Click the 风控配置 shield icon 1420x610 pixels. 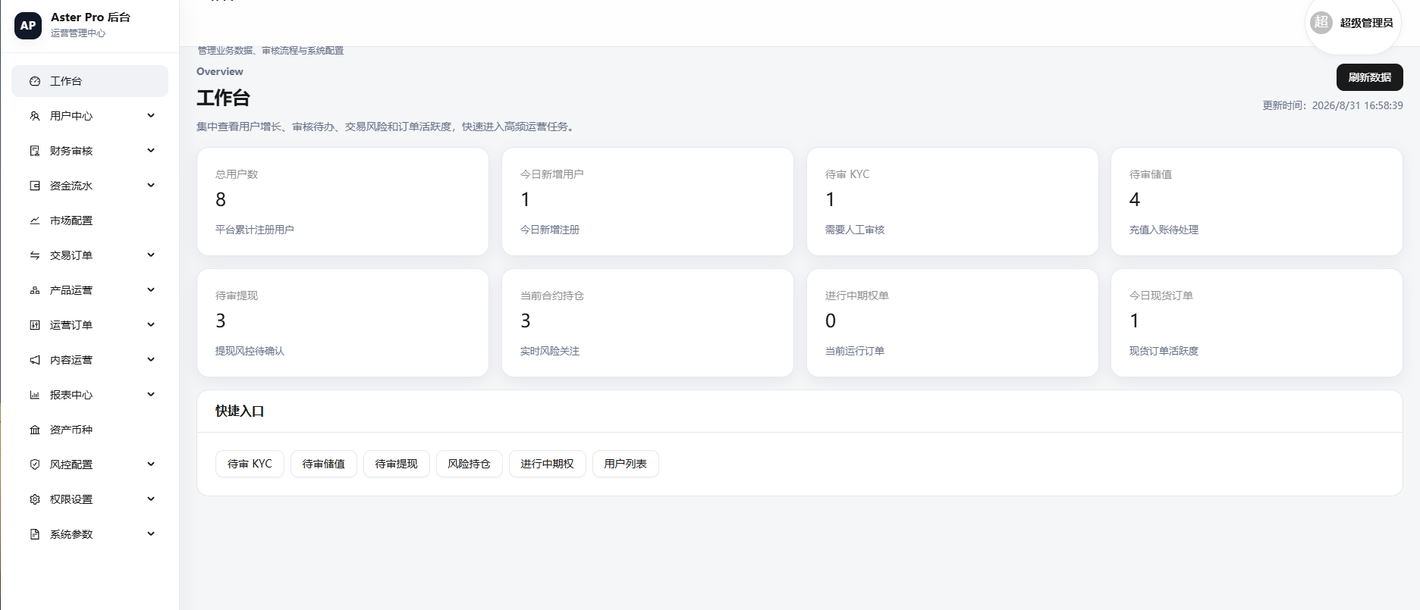click(35, 465)
